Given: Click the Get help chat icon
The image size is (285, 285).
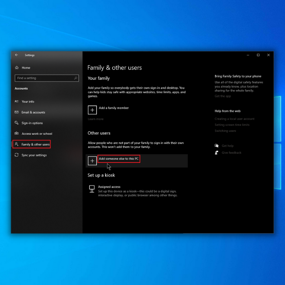Looking at the screenshot, I should pyautogui.click(x=217, y=146).
